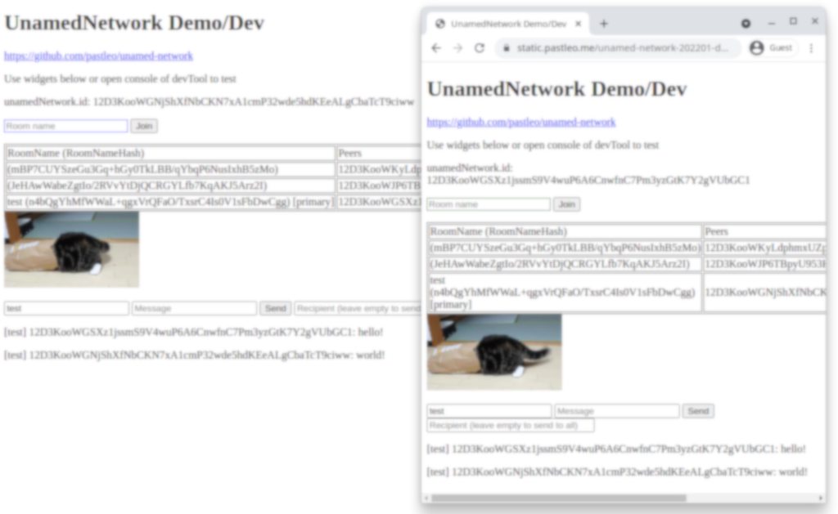Click 'UnamedNetwork Demo/Dev' heading in left page
Screen dimensions: 838x514
pyautogui.click(x=134, y=23)
